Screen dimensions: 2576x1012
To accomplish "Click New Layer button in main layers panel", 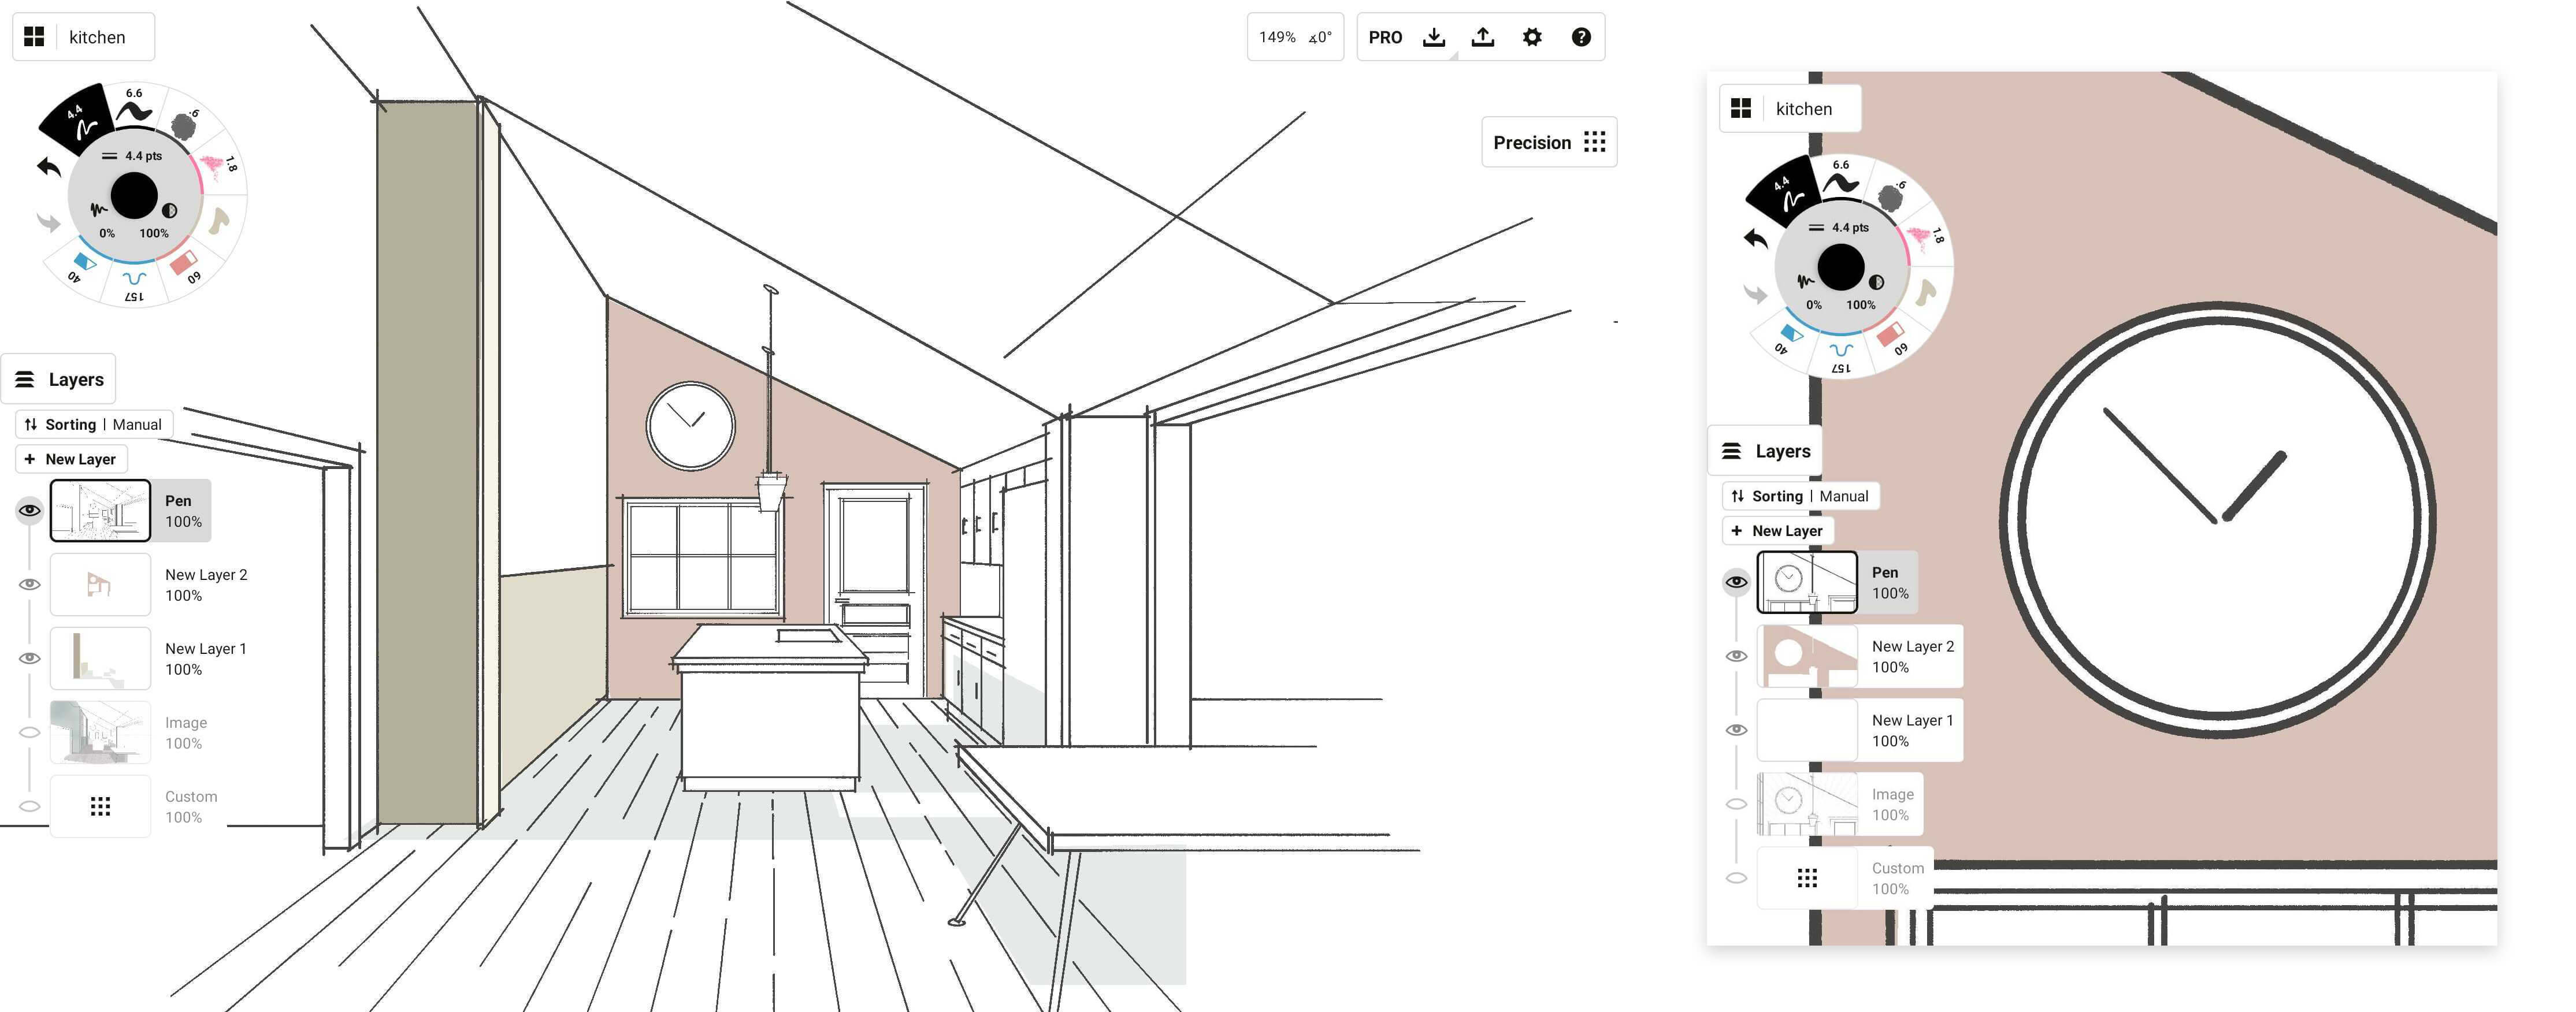I will pyautogui.click(x=70, y=459).
